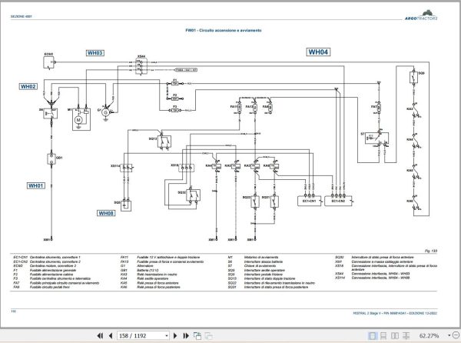Image resolution: width=461 pixels, height=343 pixels.
Task: Click the EC1-CN2 connector block
Action: point(338,201)
